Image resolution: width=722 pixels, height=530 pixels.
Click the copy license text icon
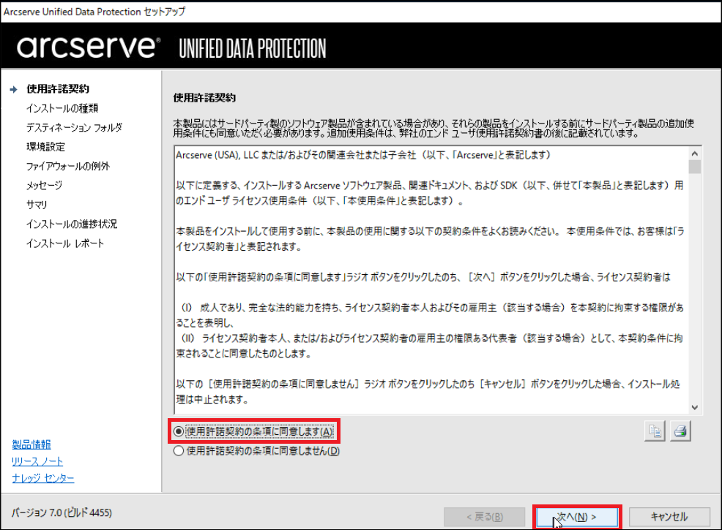click(x=655, y=431)
